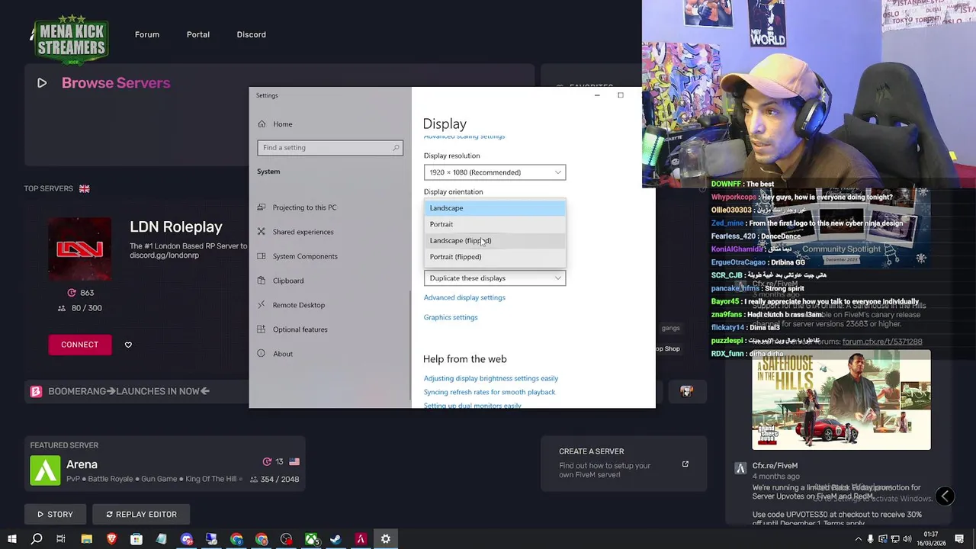The height and width of the screenshot is (549, 976).
Task: Open the Graphics settings link
Action: pyautogui.click(x=451, y=317)
